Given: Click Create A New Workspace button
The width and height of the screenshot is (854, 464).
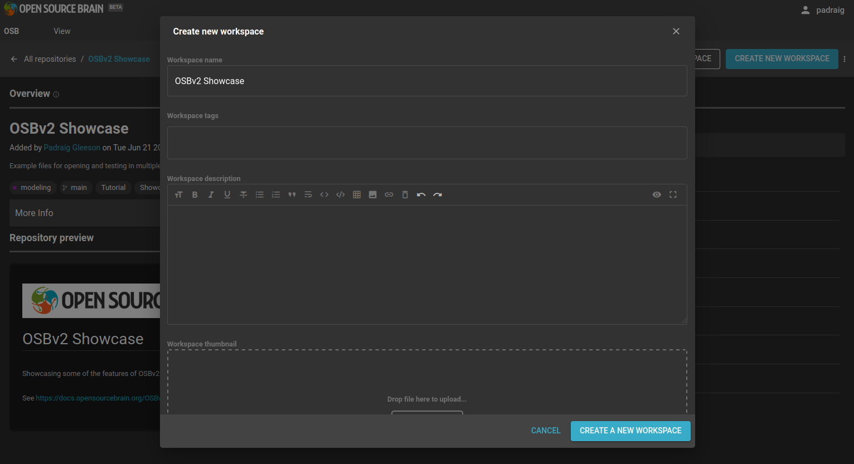Looking at the screenshot, I should click(630, 431).
